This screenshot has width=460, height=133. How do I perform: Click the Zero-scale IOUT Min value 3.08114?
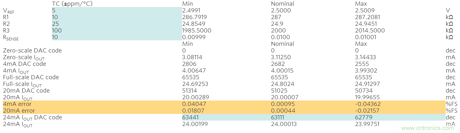192,57
